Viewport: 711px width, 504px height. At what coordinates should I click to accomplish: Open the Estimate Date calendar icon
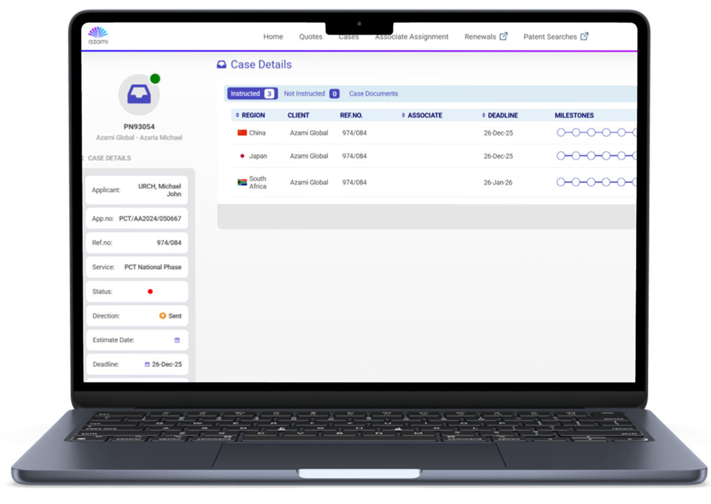coord(177,340)
